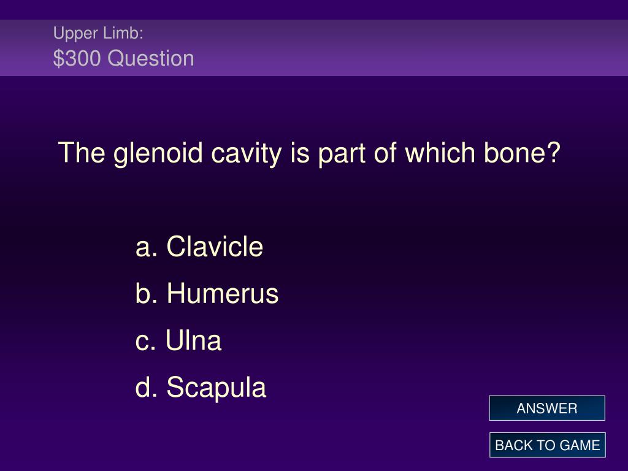628x471 pixels.
Task: Pick the Ulna answer option
Action: [x=193, y=340]
